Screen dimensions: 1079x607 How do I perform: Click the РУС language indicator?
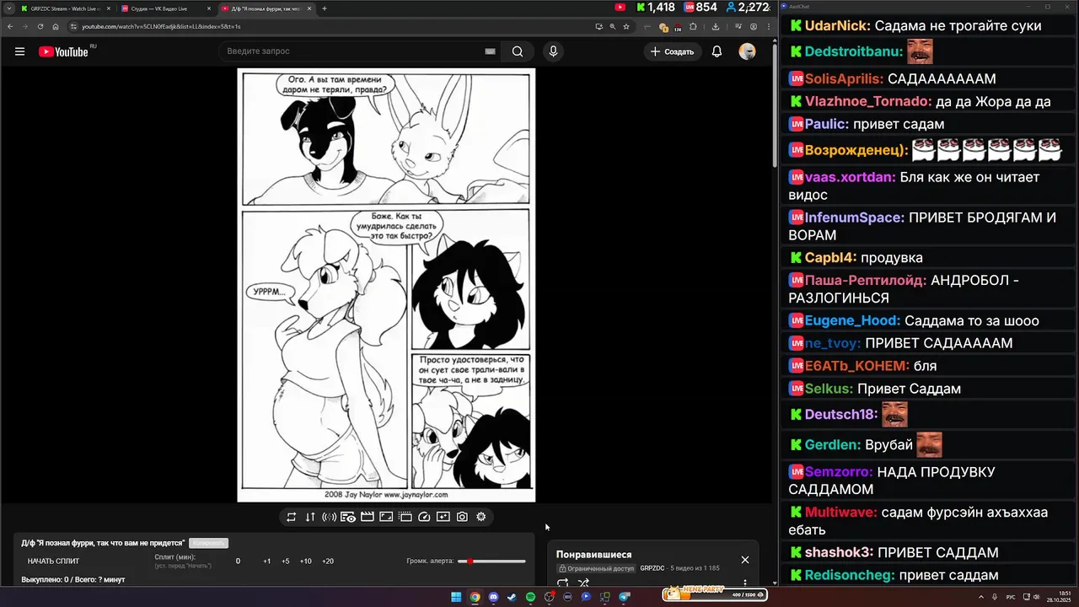pos(1011,597)
